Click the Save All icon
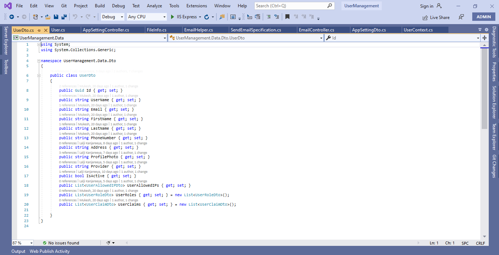The height and width of the screenshot is (255, 499). [64, 17]
